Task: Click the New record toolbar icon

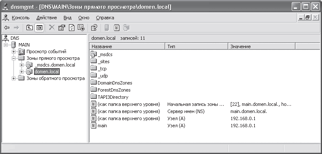Action: pos(116,28)
